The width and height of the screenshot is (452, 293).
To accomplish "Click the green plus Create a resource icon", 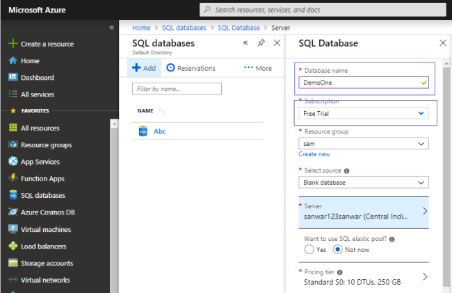I will coord(13,44).
